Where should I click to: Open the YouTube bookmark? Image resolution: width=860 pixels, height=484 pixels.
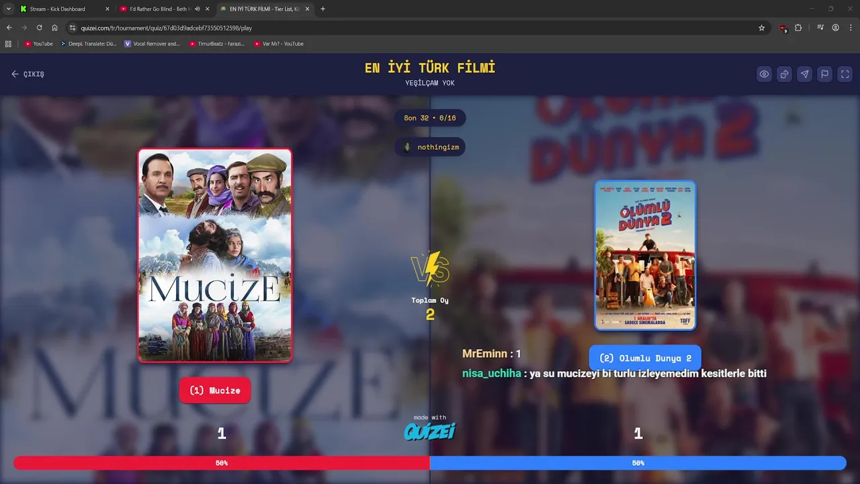38,44
